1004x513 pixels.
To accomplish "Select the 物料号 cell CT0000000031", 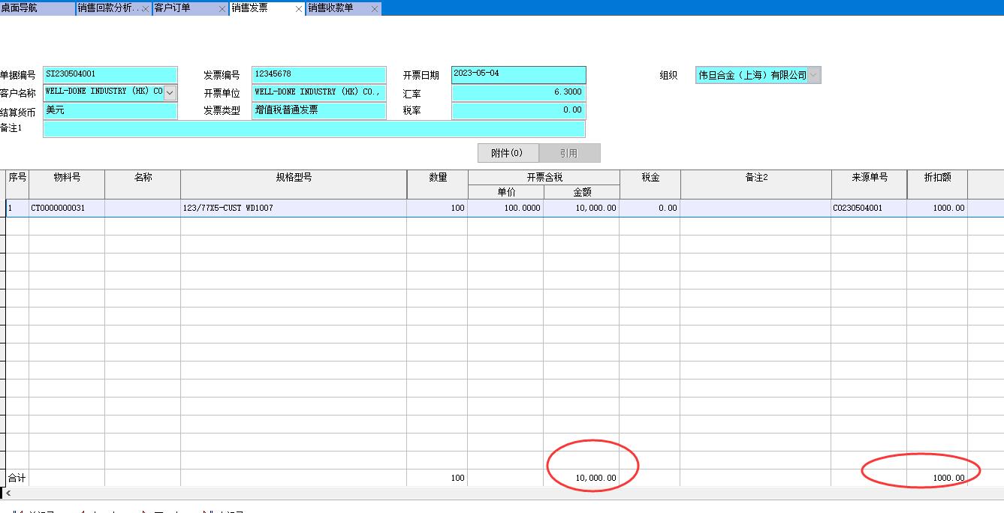I will click(x=66, y=208).
